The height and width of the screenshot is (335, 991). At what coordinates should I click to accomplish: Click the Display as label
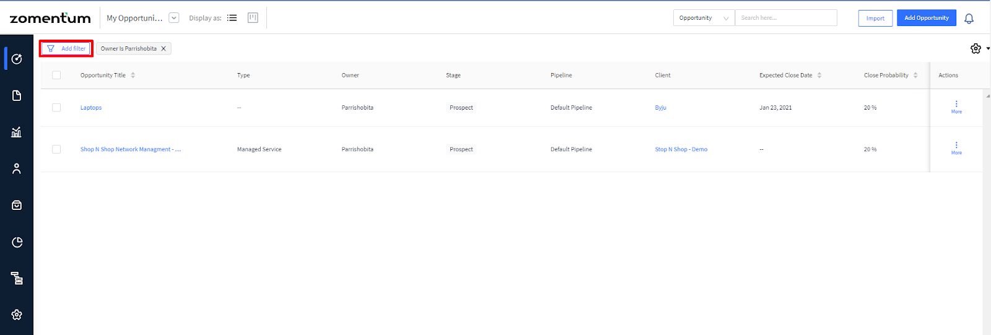(205, 18)
